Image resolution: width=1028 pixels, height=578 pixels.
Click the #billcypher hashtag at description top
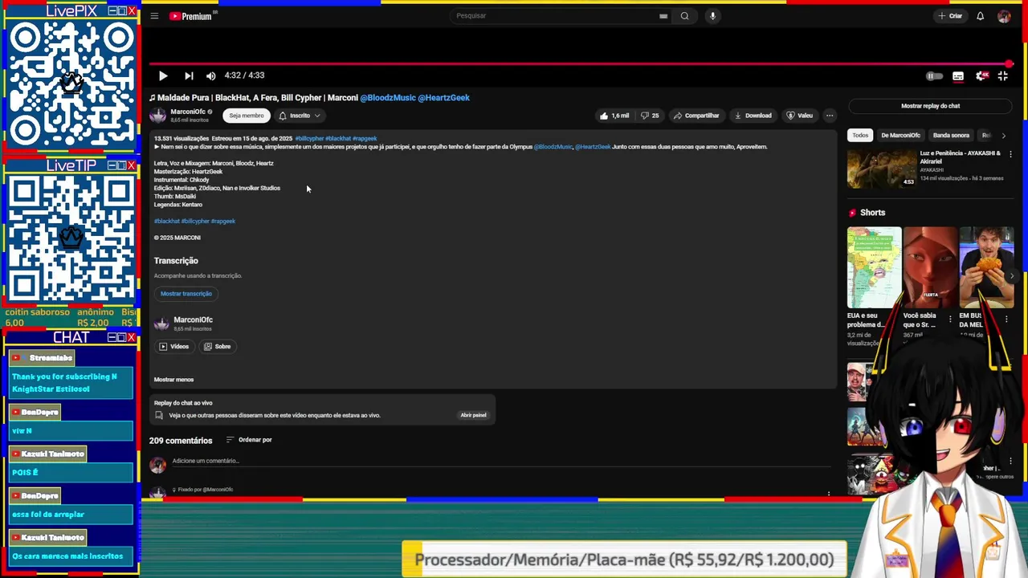click(x=308, y=139)
